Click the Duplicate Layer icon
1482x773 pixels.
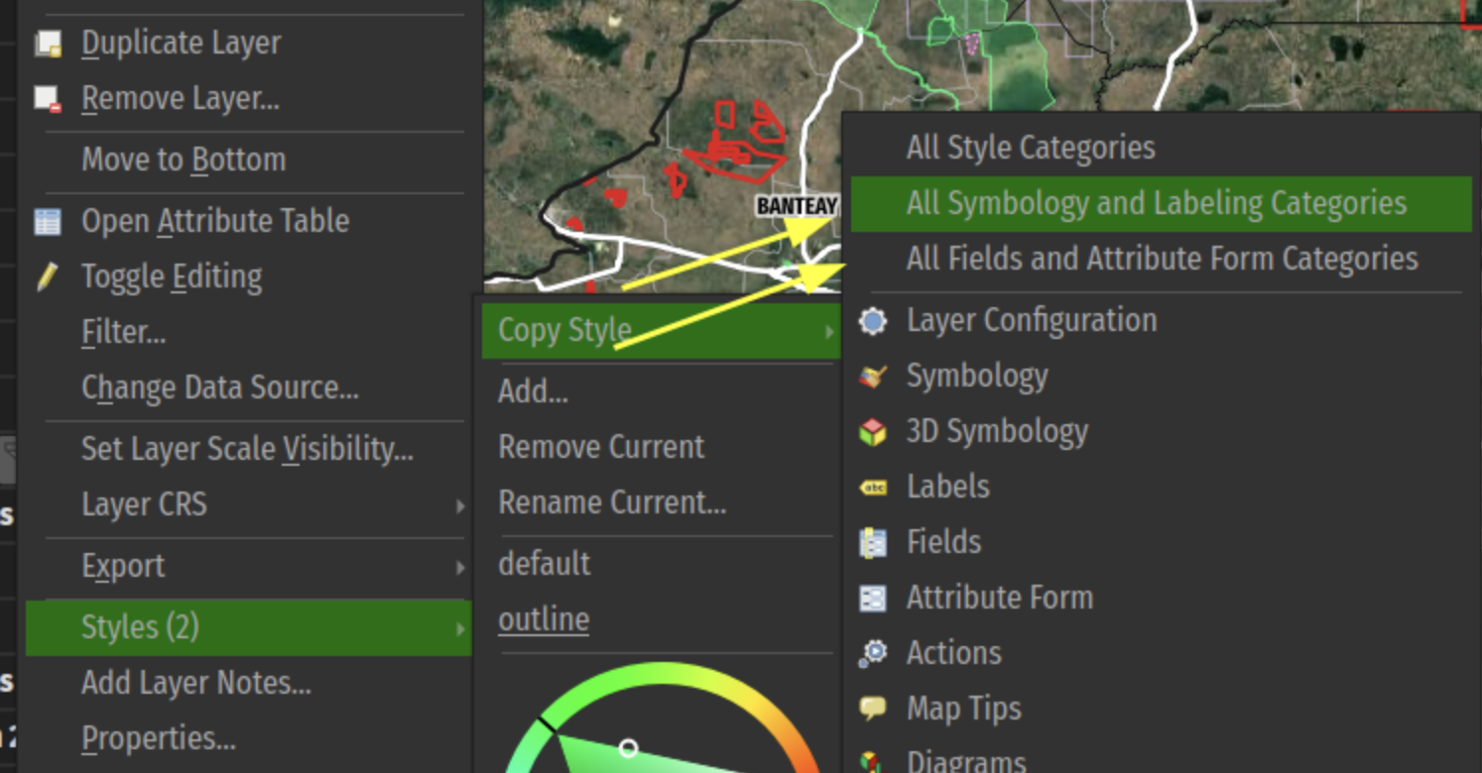coord(48,44)
